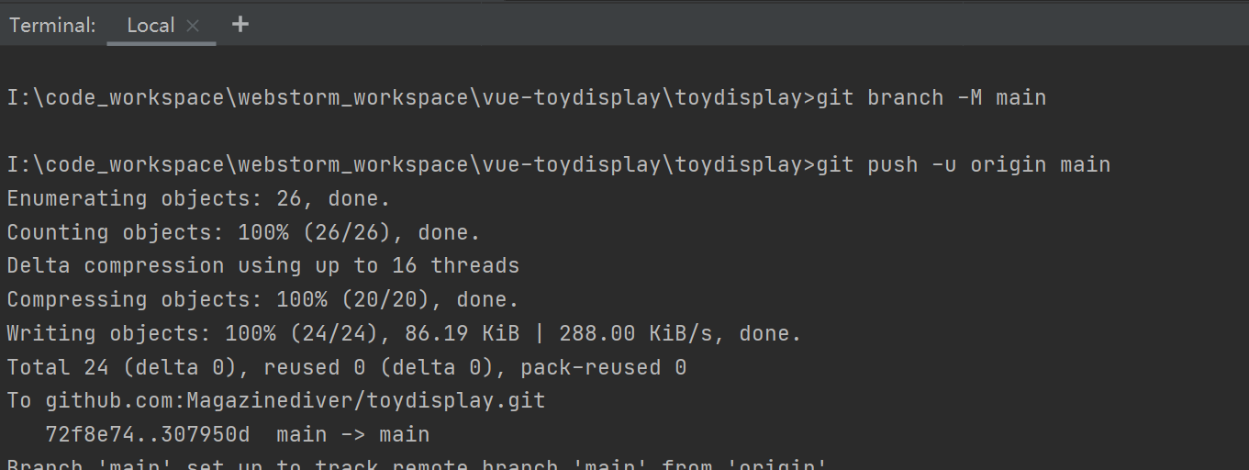Click the 'Delta compression using up to' text
1249x470 pixels.
[x=192, y=266]
